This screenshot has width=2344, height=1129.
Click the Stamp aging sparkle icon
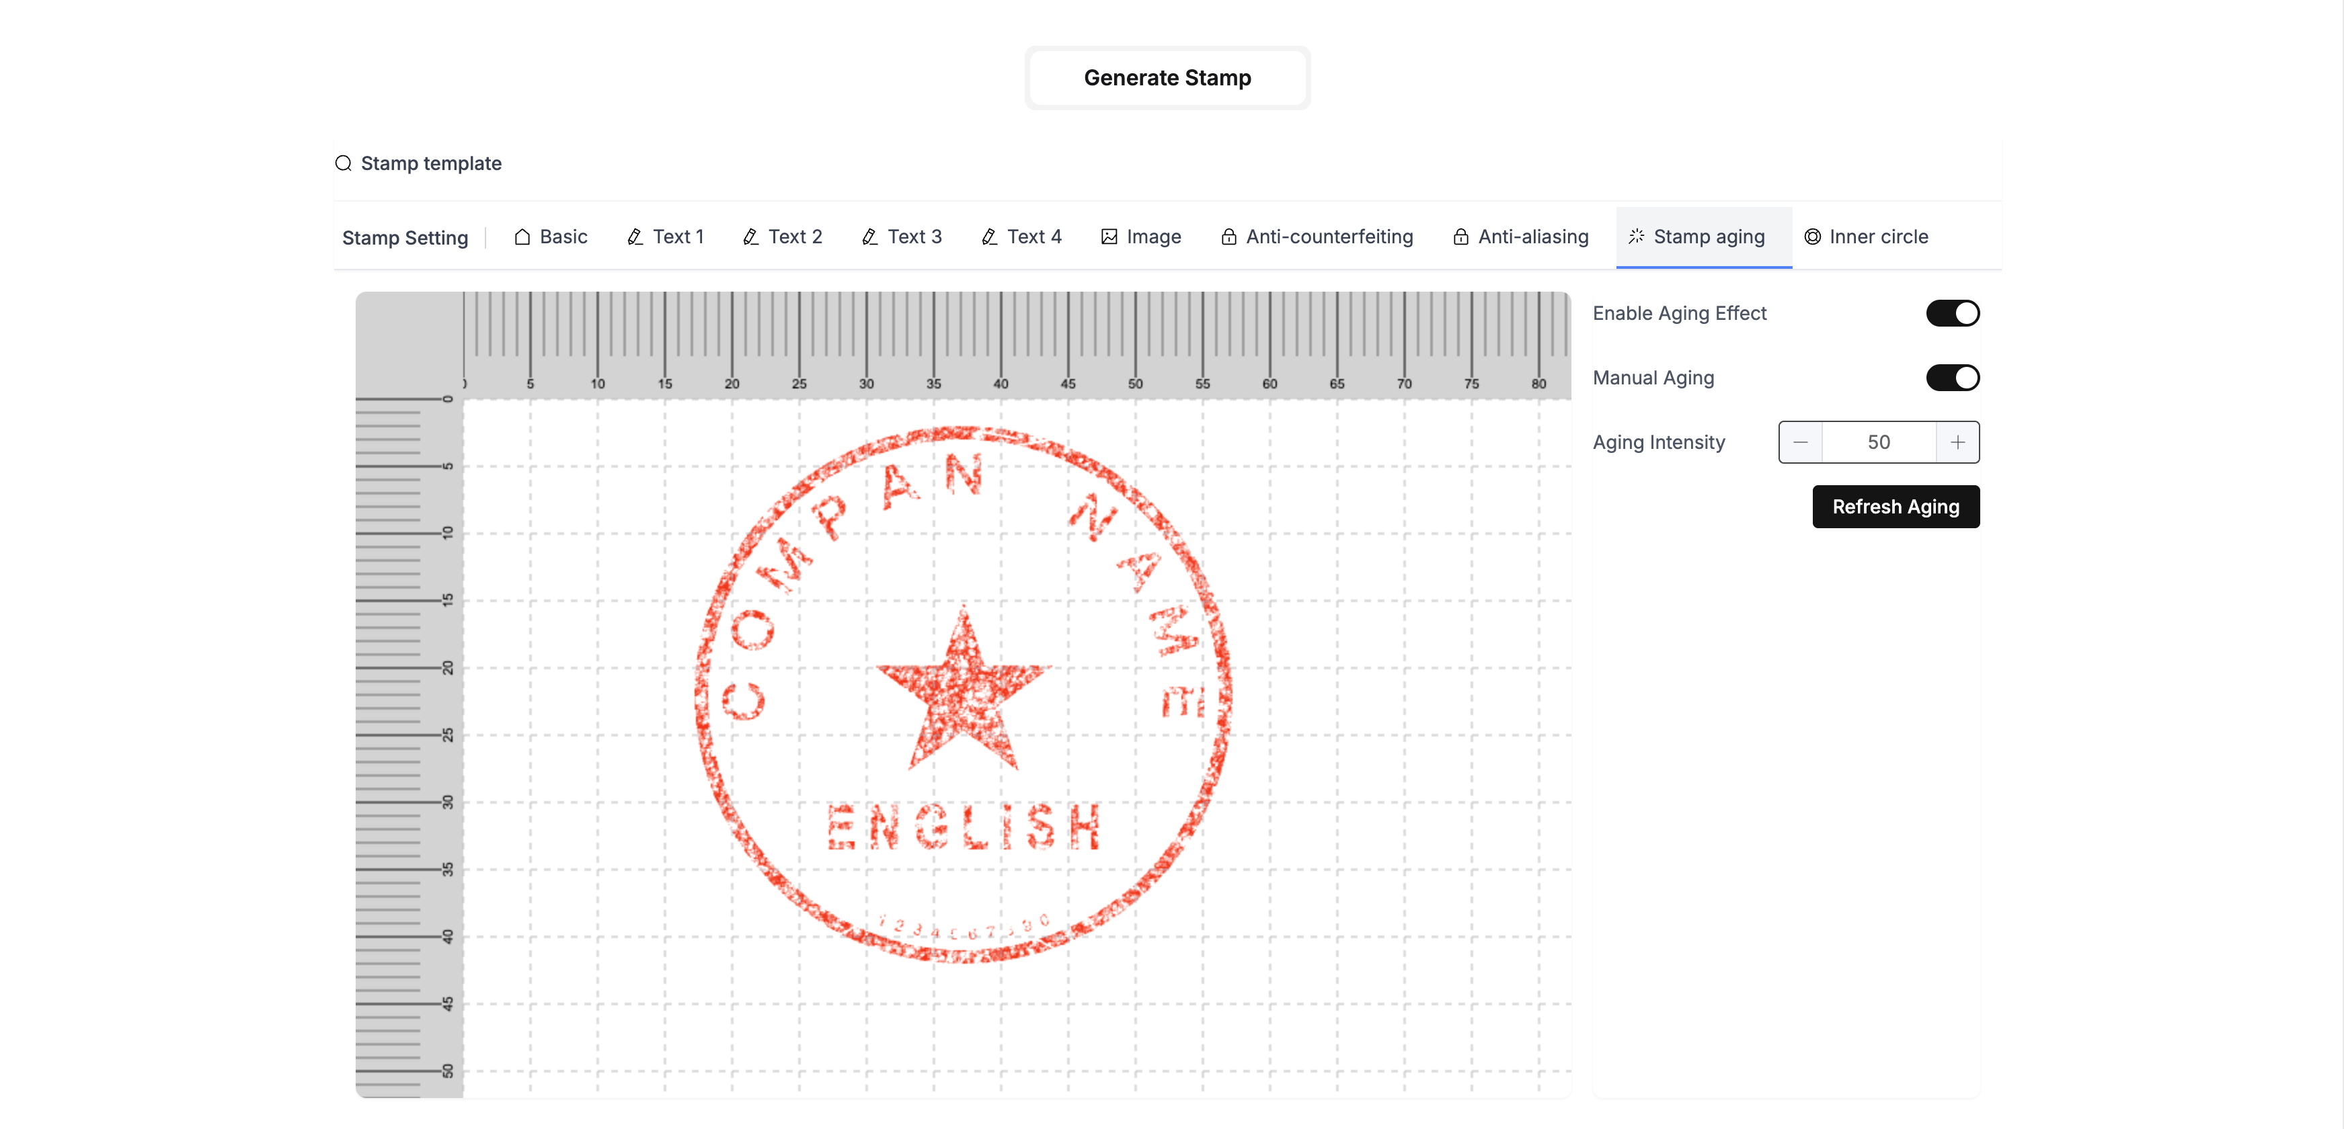(1636, 237)
